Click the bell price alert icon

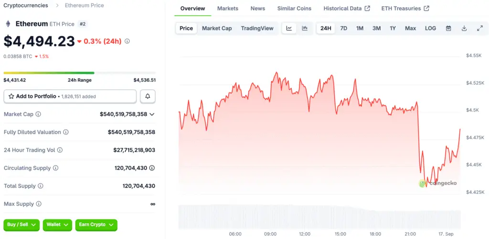pos(148,96)
